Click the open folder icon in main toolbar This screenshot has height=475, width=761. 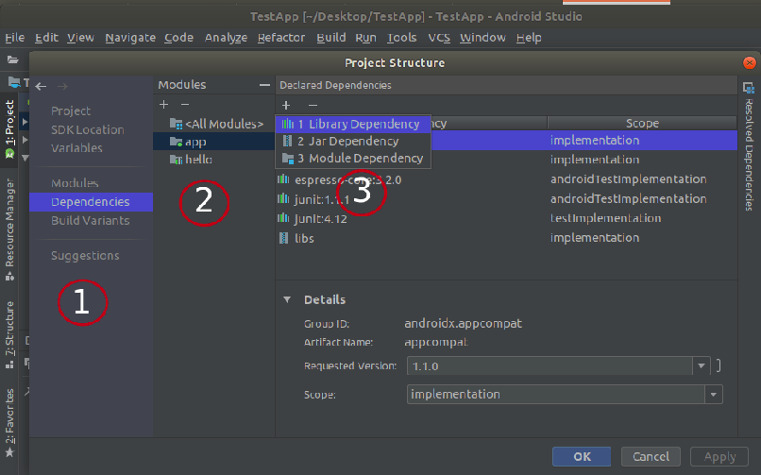coord(12,59)
